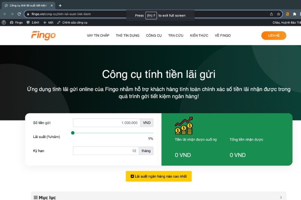The width and height of the screenshot is (301, 200).
Task: Click the orange LIÊN HỆ button
Action: pyautogui.click(x=274, y=35)
